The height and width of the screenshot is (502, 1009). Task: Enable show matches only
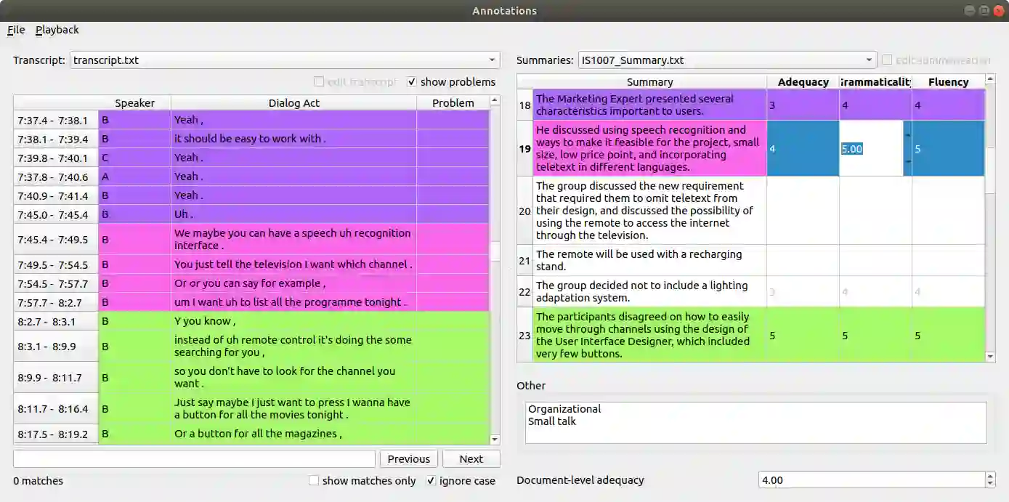[314, 480]
